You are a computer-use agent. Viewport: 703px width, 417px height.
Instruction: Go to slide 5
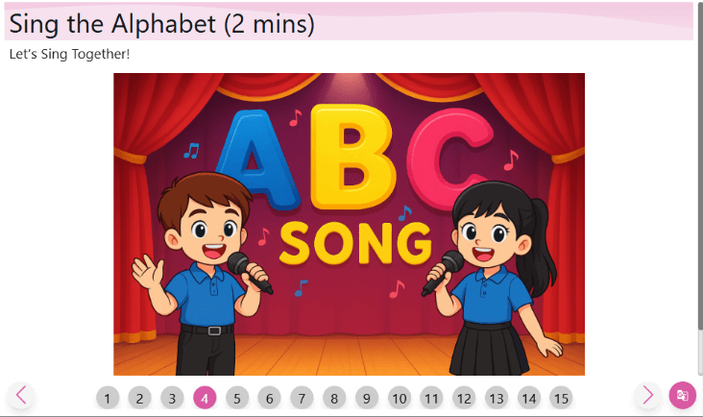(x=237, y=398)
